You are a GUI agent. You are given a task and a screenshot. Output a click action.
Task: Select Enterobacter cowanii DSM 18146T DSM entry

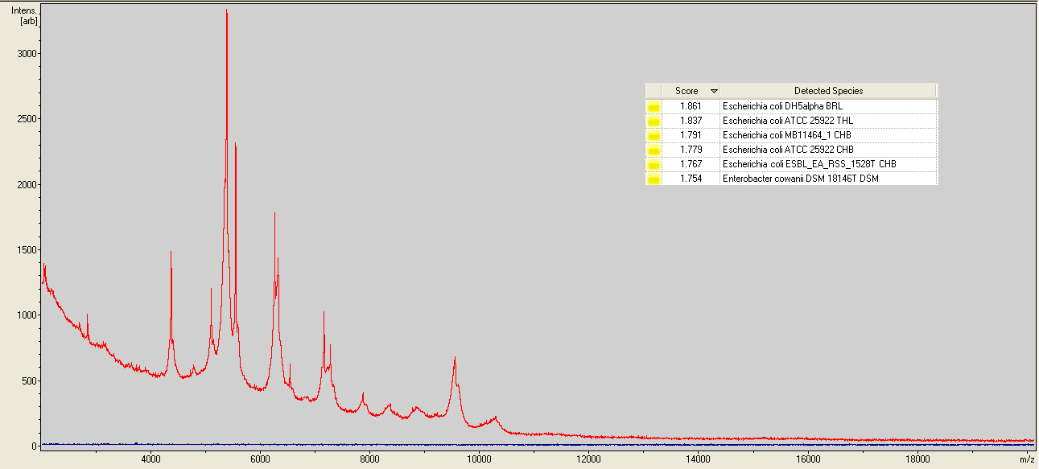pos(800,179)
